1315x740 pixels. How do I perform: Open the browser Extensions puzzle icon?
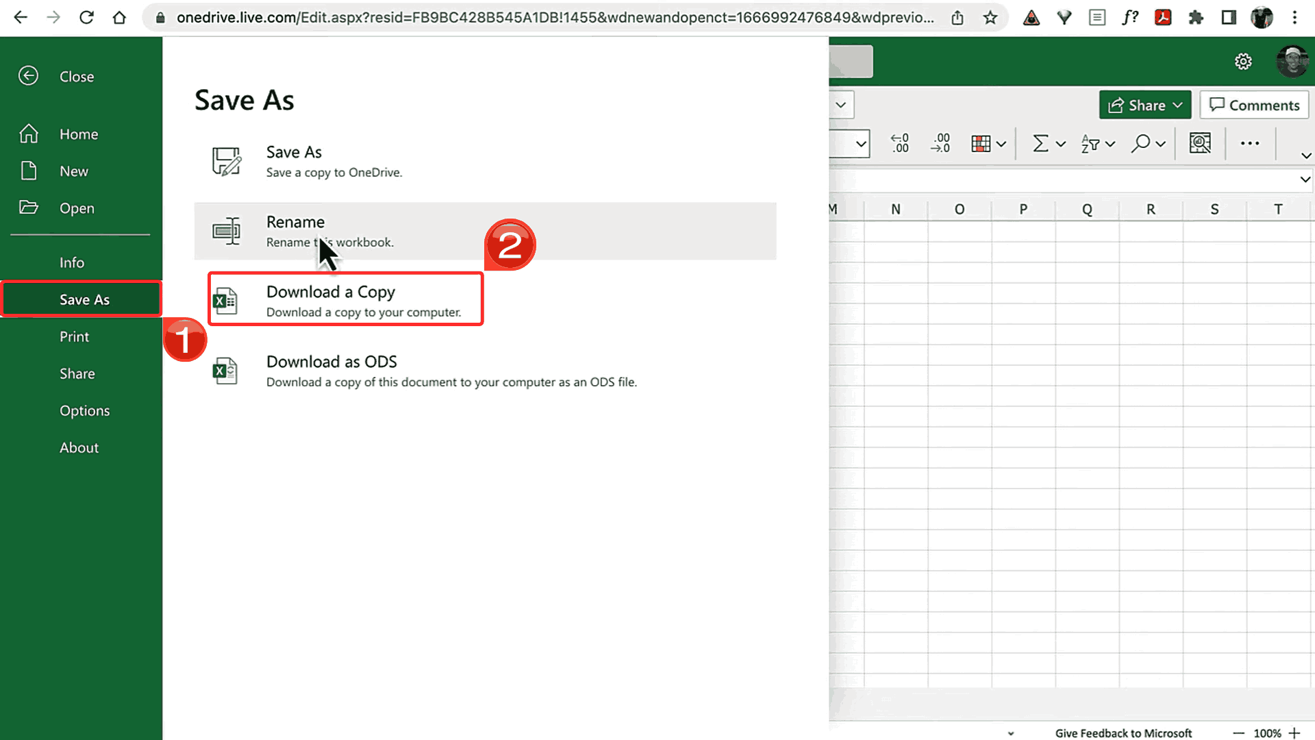coord(1196,17)
